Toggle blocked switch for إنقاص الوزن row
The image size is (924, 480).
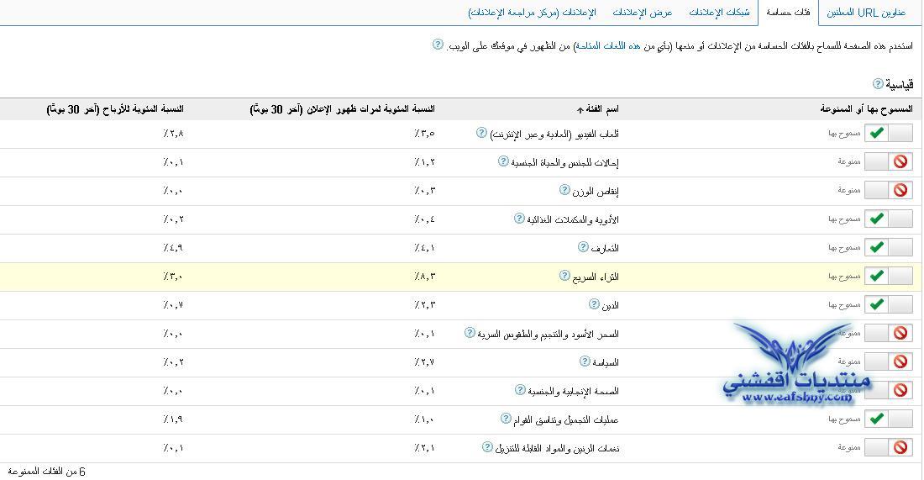coord(888,190)
